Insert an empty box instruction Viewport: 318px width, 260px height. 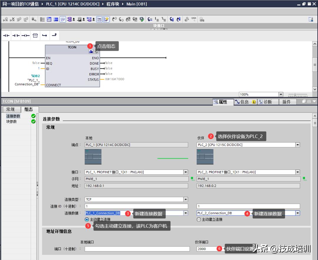[35, 35]
